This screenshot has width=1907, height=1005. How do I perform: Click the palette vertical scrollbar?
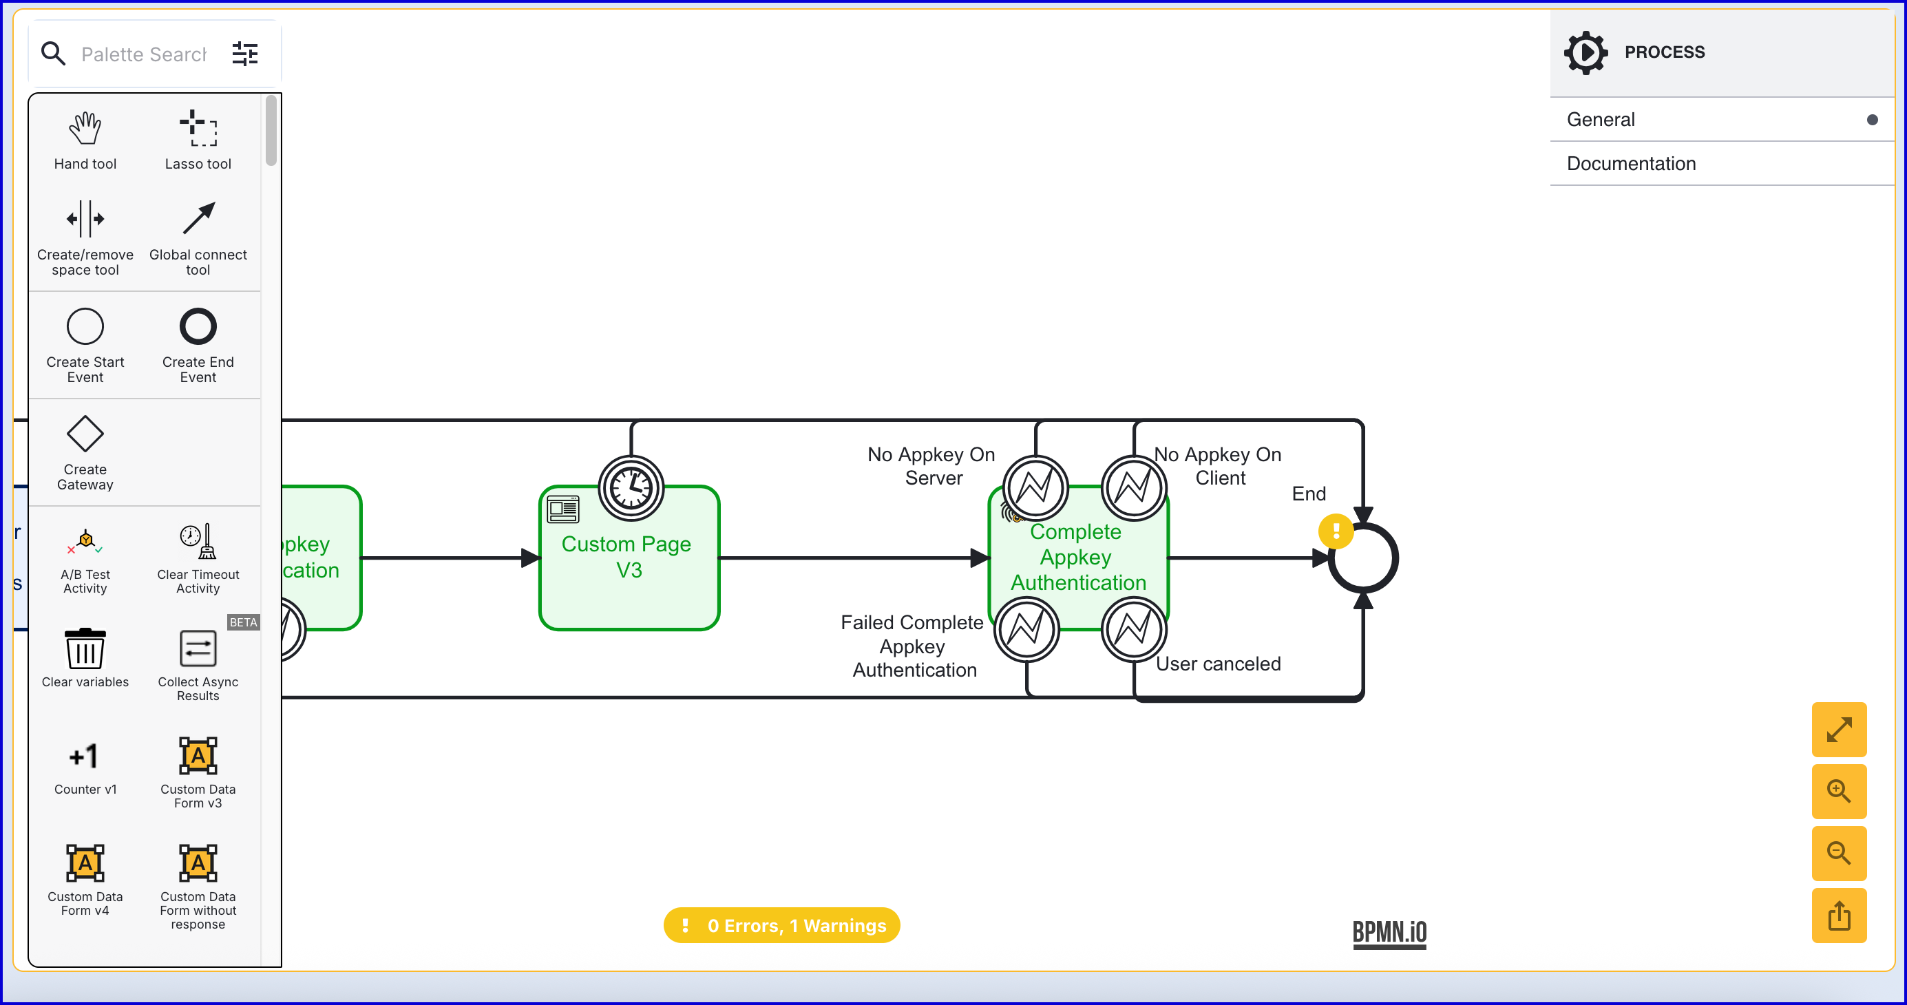271,131
